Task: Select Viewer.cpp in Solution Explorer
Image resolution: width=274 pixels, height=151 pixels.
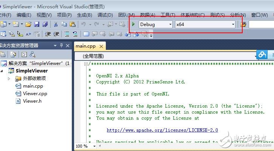Action: (x=35, y=94)
